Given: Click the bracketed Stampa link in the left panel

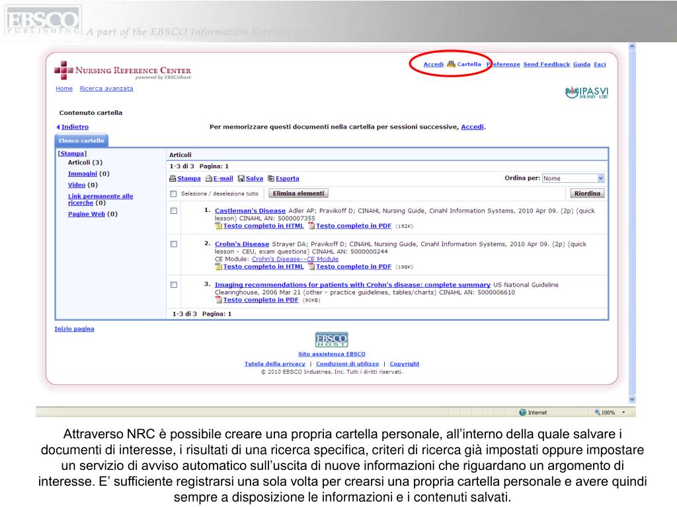Looking at the screenshot, I should coord(72,153).
